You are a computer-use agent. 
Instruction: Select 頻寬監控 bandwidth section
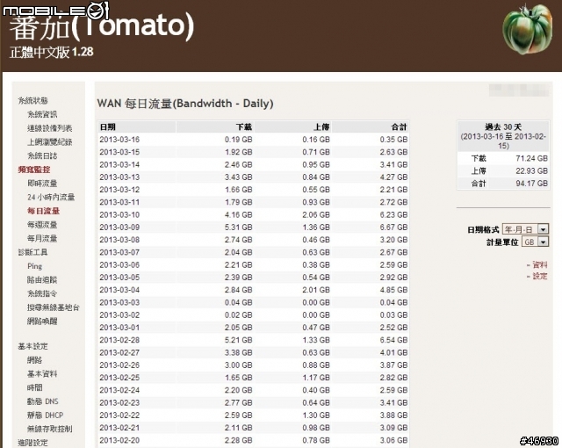[34, 170]
